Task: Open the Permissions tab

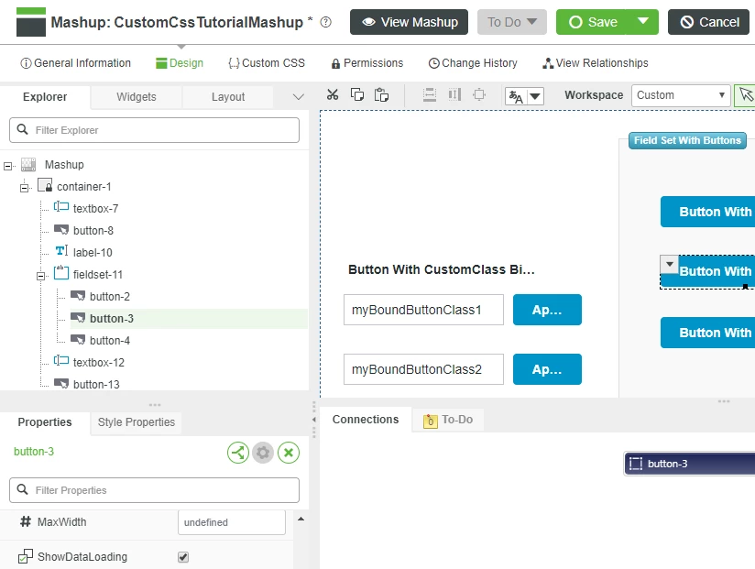Action: (x=367, y=63)
